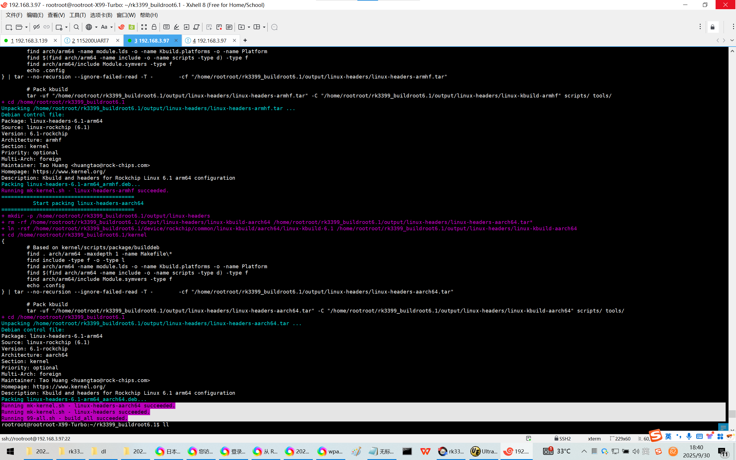
Task: Toggle fullscreen mode icon
Action: [x=144, y=27]
